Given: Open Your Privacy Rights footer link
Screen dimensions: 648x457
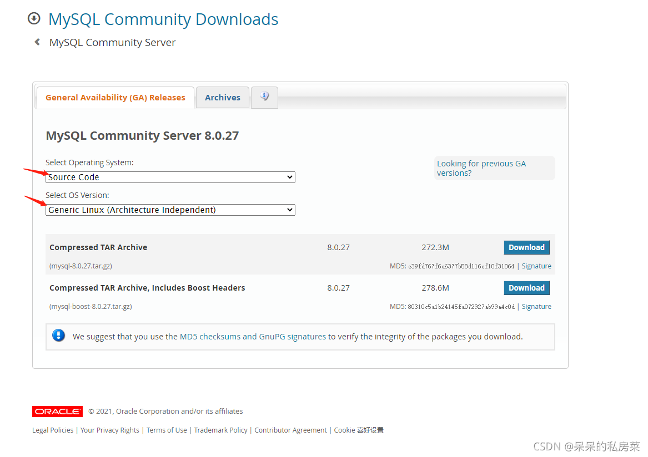Looking at the screenshot, I should click(110, 430).
